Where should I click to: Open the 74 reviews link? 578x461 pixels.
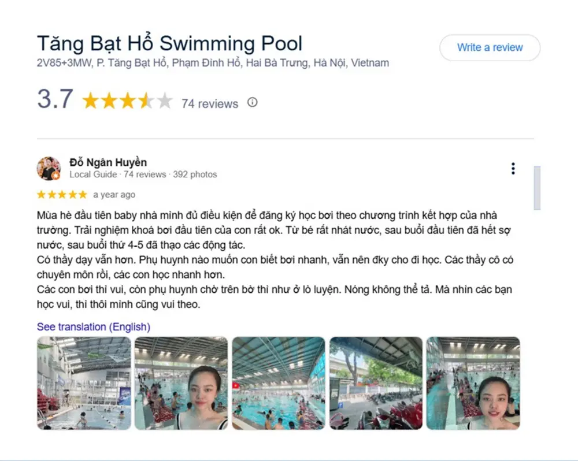tap(210, 104)
